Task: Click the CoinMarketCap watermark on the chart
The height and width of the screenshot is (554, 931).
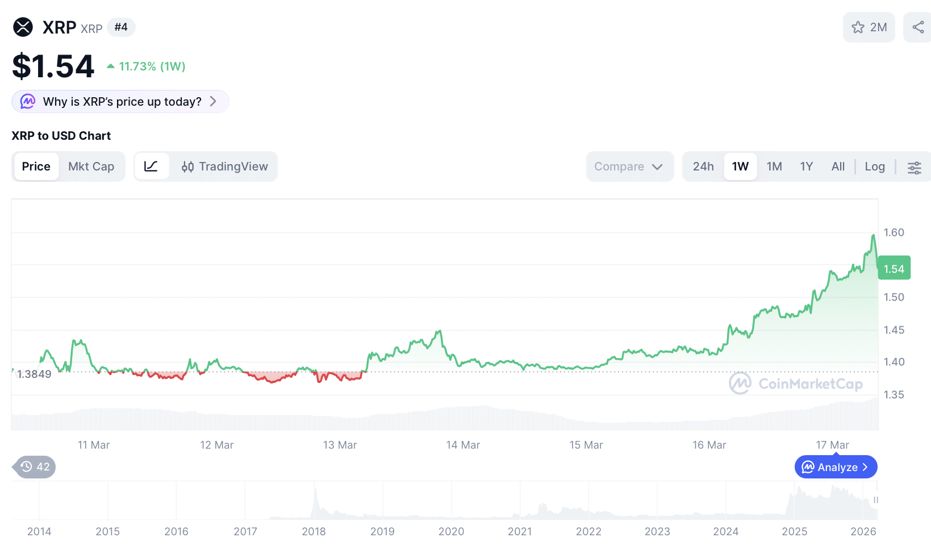Action: (795, 384)
